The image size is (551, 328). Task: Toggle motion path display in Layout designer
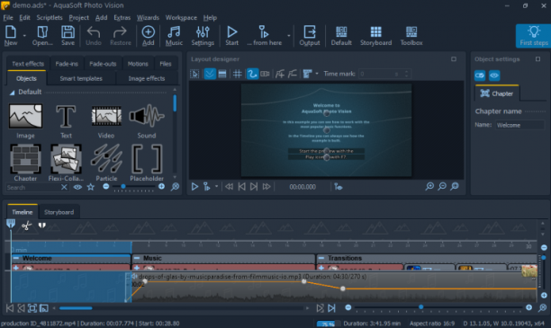(x=252, y=74)
